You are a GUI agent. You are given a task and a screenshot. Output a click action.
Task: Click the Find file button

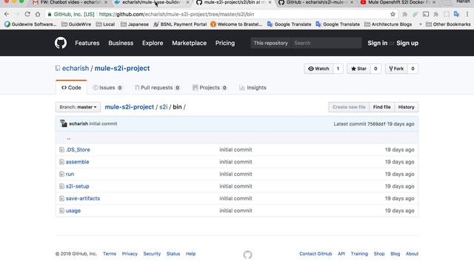(382, 107)
